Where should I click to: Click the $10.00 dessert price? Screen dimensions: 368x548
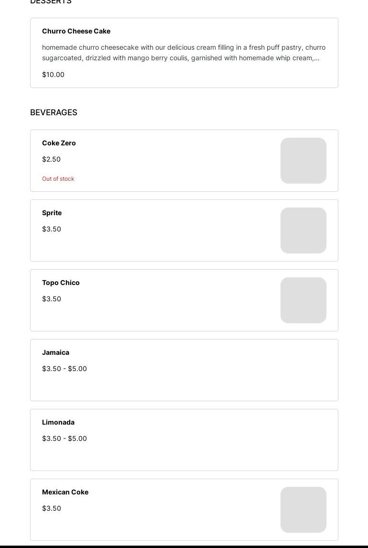coord(53,75)
